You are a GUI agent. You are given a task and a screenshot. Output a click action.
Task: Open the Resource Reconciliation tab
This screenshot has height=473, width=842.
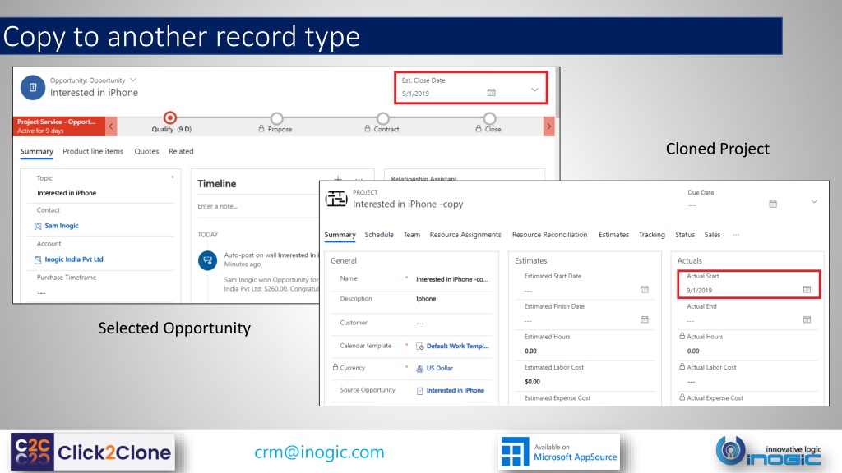pyautogui.click(x=549, y=235)
